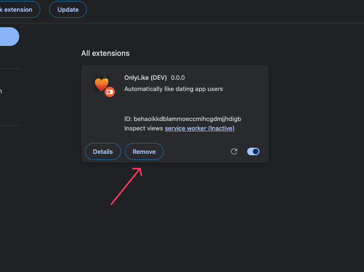Click the Update button

click(x=68, y=9)
